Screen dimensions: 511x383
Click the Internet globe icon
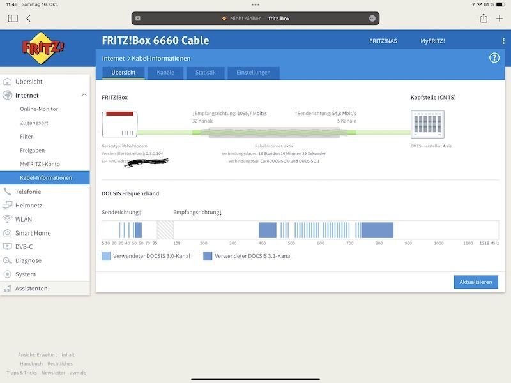(x=7, y=95)
